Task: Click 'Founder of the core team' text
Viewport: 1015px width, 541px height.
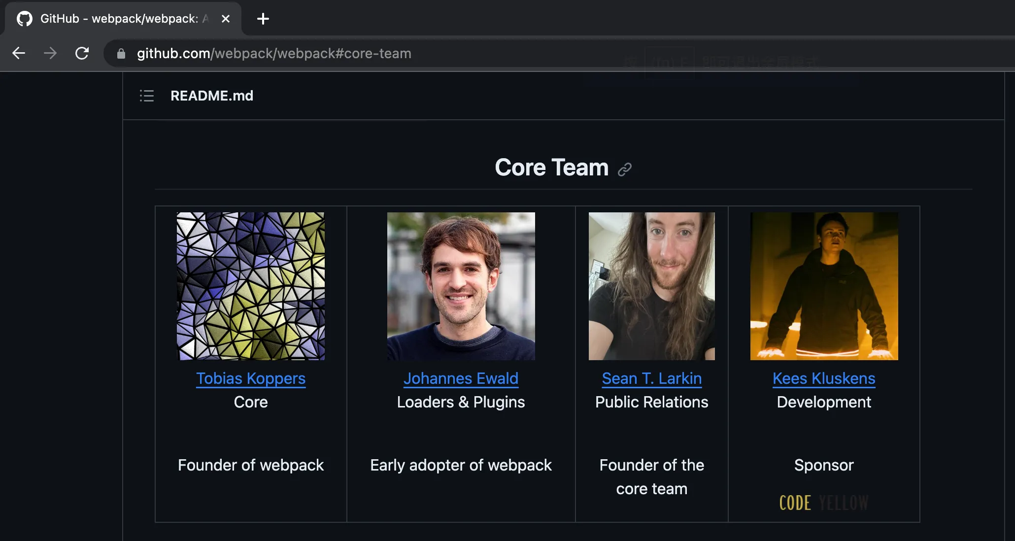Action: [x=651, y=477]
